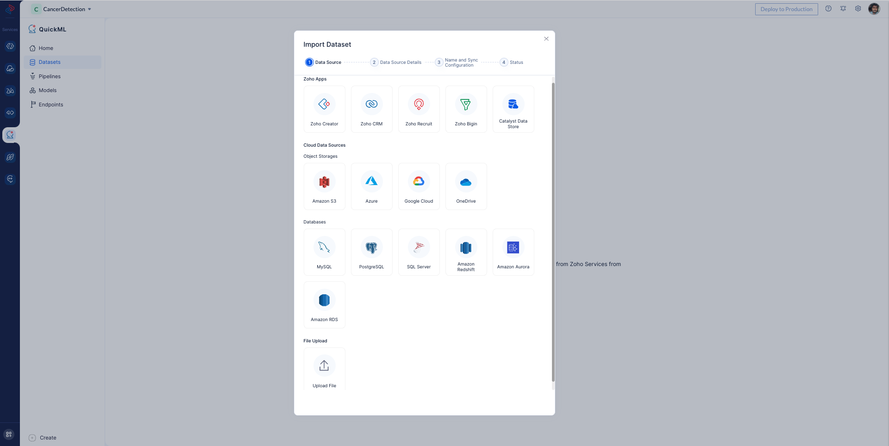Select Amazon Redshift database
889x446 pixels.
click(x=466, y=252)
